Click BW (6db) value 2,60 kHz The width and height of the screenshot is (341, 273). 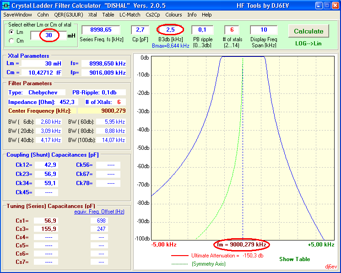click(x=49, y=122)
